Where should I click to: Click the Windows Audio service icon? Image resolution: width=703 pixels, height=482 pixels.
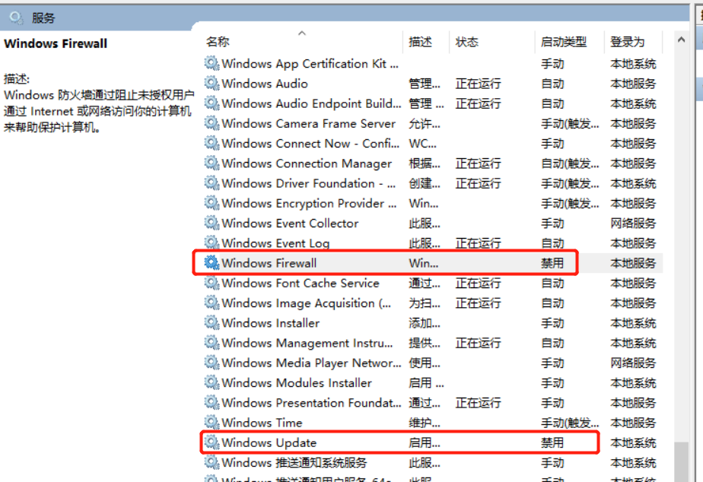(212, 84)
